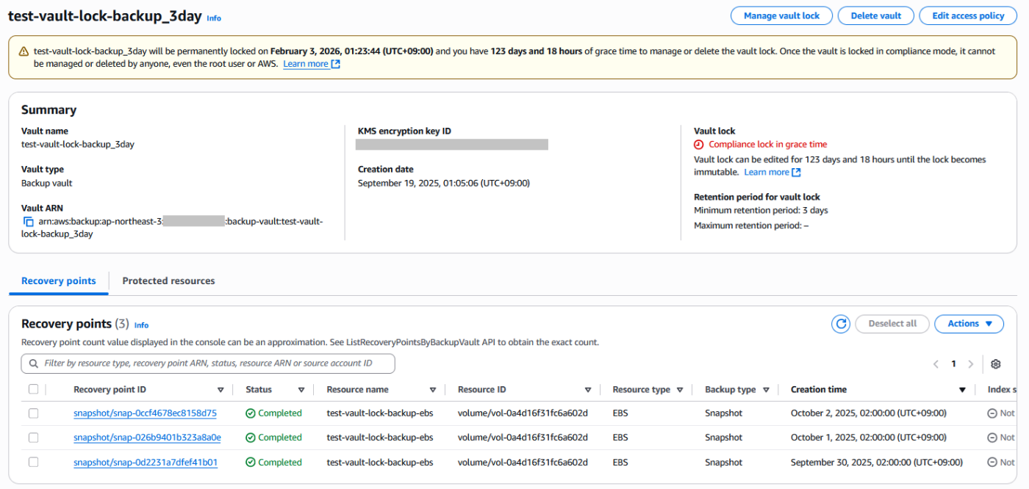Click 'Maximum retention period: –' text
The width and height of the screenshot is (1029, 489).
point(751,225)
